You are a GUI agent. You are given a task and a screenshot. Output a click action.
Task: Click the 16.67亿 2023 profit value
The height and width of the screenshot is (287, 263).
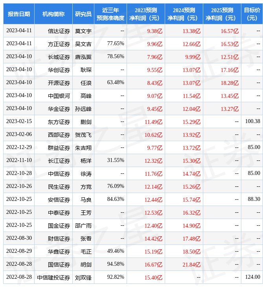pos(153,265)
